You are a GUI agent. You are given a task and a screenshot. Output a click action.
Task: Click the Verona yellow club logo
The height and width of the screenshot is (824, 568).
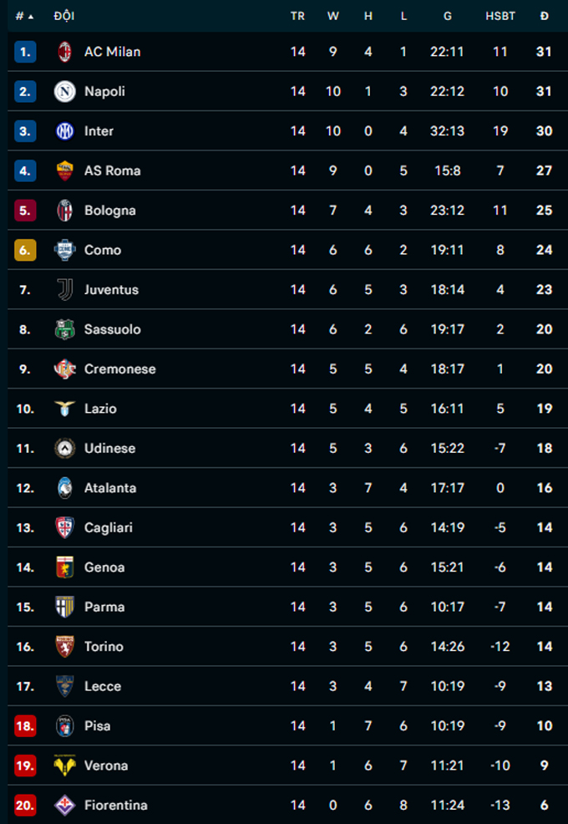point(64,766)
